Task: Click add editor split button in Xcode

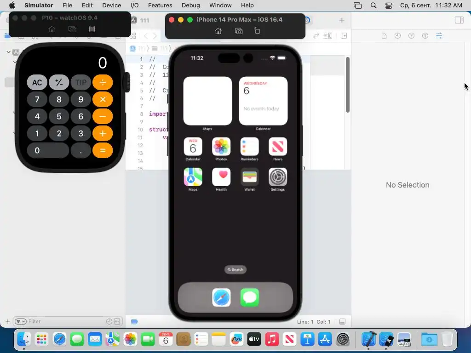Action: (x=344, y=36)
